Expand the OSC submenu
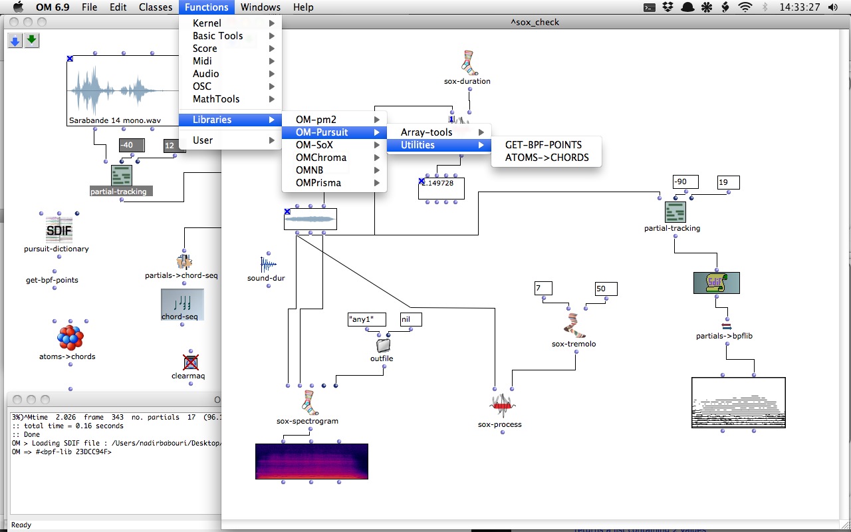 click(x=230, y=86)
